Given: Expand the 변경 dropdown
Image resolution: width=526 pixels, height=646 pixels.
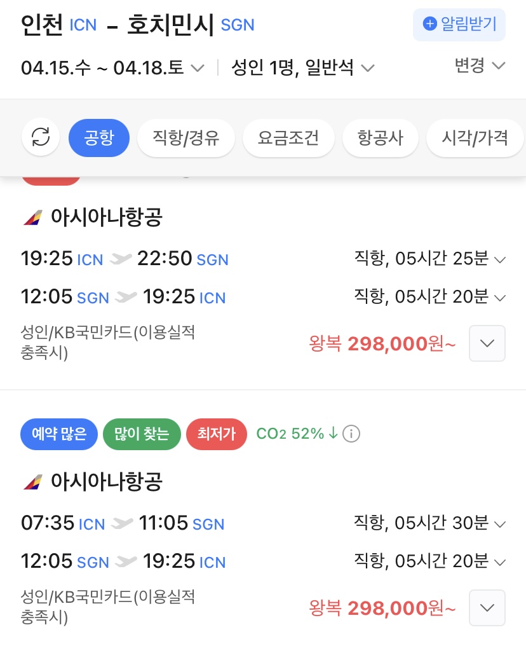Looking at the screenshot, I should [480, 65].
